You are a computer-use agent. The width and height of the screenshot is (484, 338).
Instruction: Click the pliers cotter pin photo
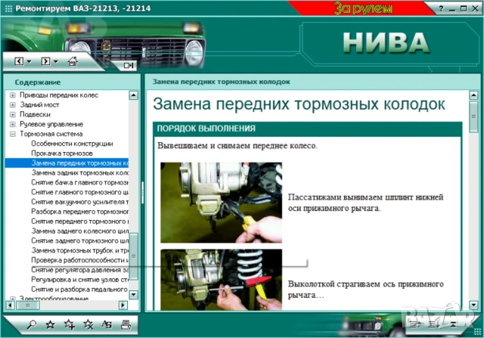click(x=221, y=203)
